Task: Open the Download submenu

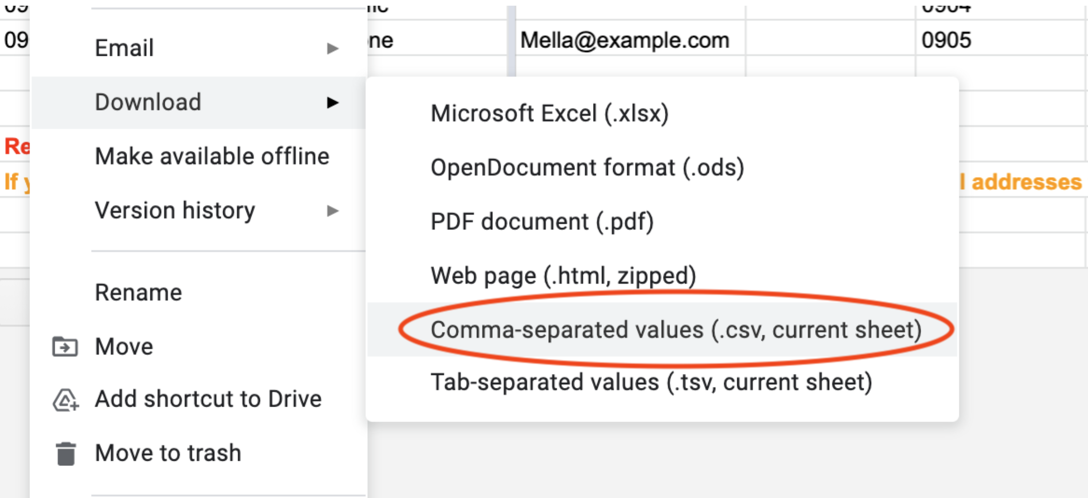Action: click(199, 102)
